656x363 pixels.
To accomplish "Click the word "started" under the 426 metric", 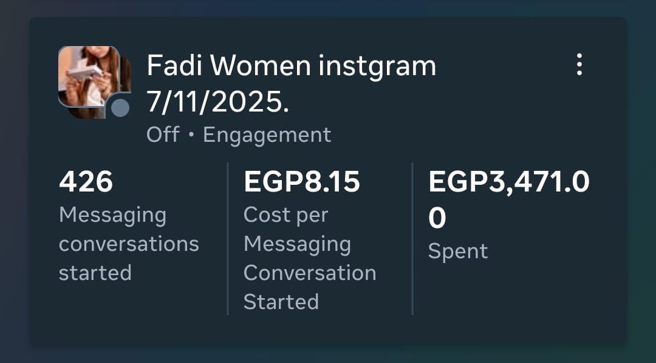I will click(x=95, y=273).
